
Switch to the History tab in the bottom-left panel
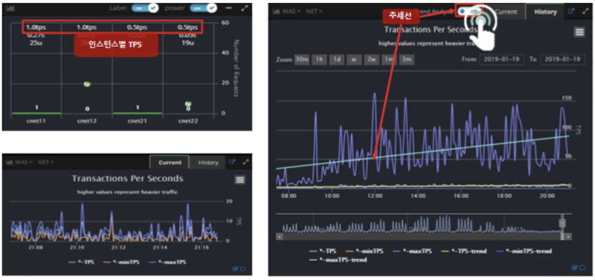[208, 162]
